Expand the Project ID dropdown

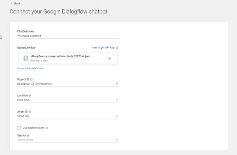[x=68, y=84]
